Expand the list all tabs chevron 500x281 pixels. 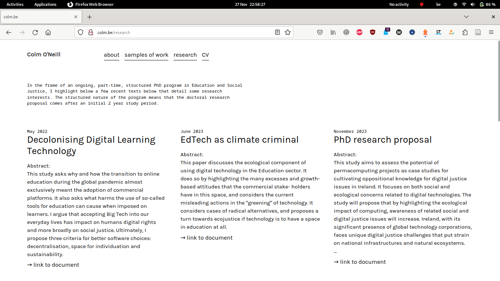466,17
